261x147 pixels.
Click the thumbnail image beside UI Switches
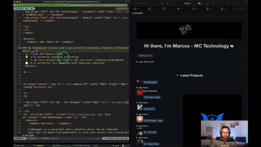pos(139,143)
